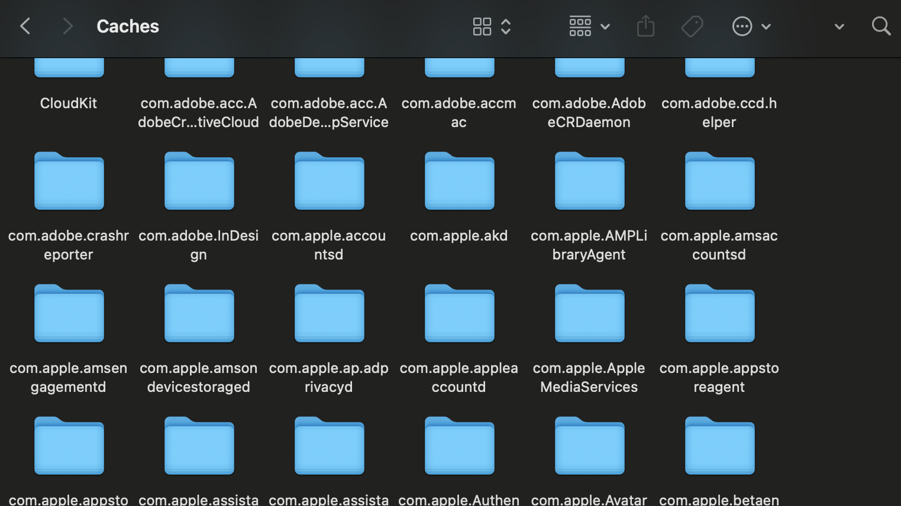901x506 pixels.
Task: Open the com.adobe.crashreporter folder
Action: tap(69, 181)
